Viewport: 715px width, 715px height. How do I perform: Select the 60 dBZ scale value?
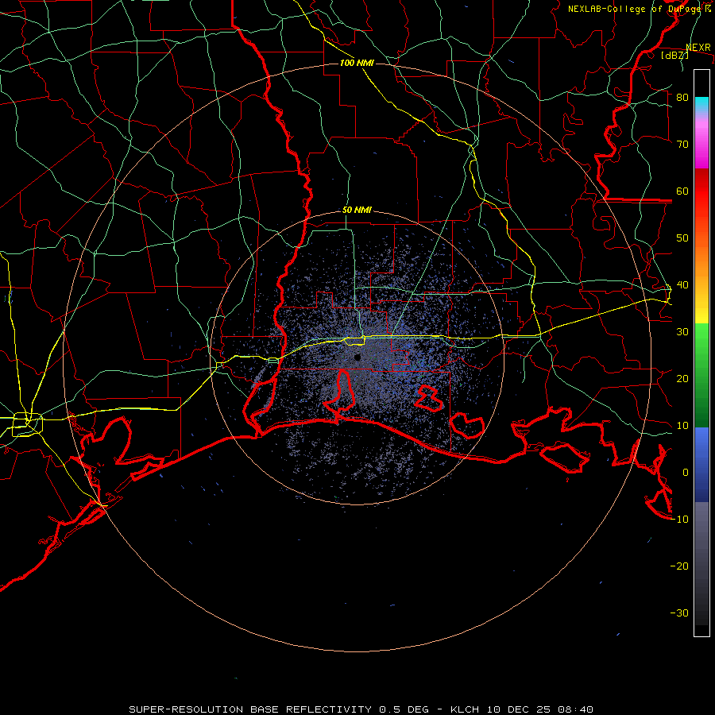tap(682, 191)
